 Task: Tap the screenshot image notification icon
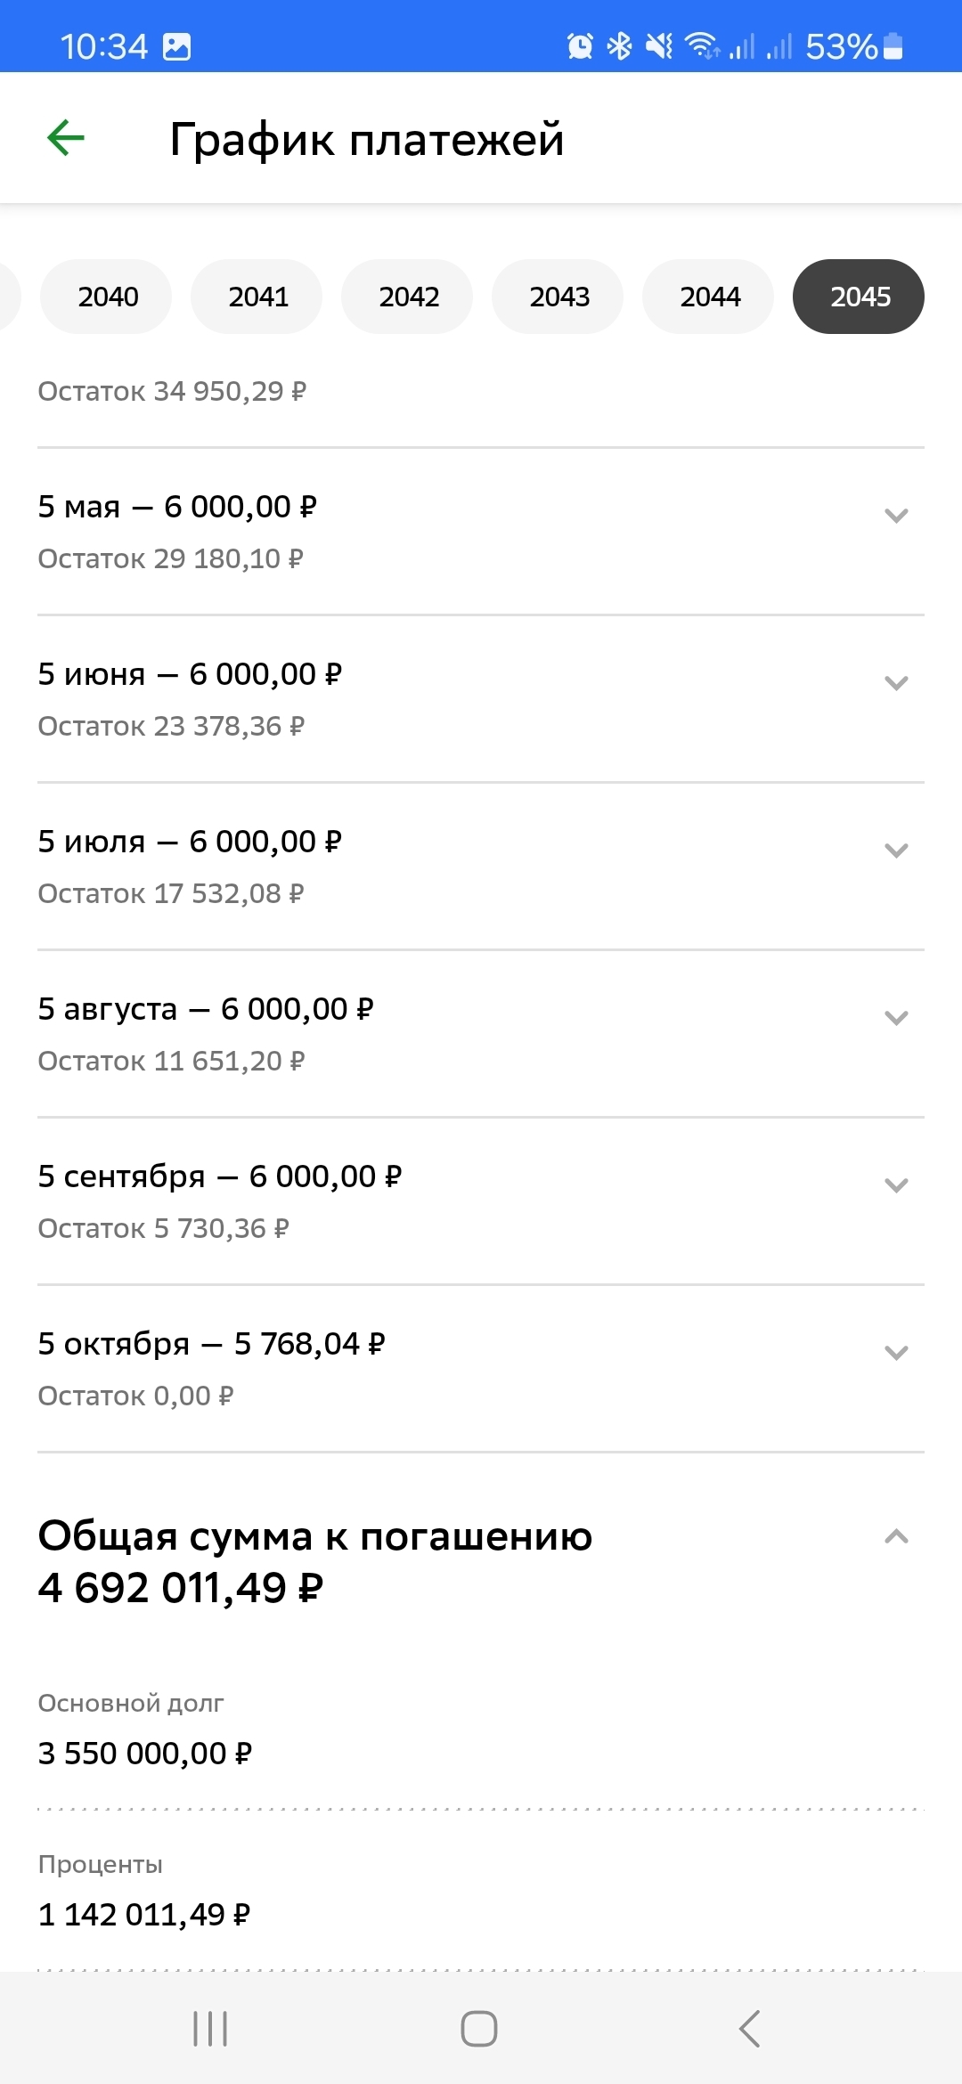pos(177,46)
